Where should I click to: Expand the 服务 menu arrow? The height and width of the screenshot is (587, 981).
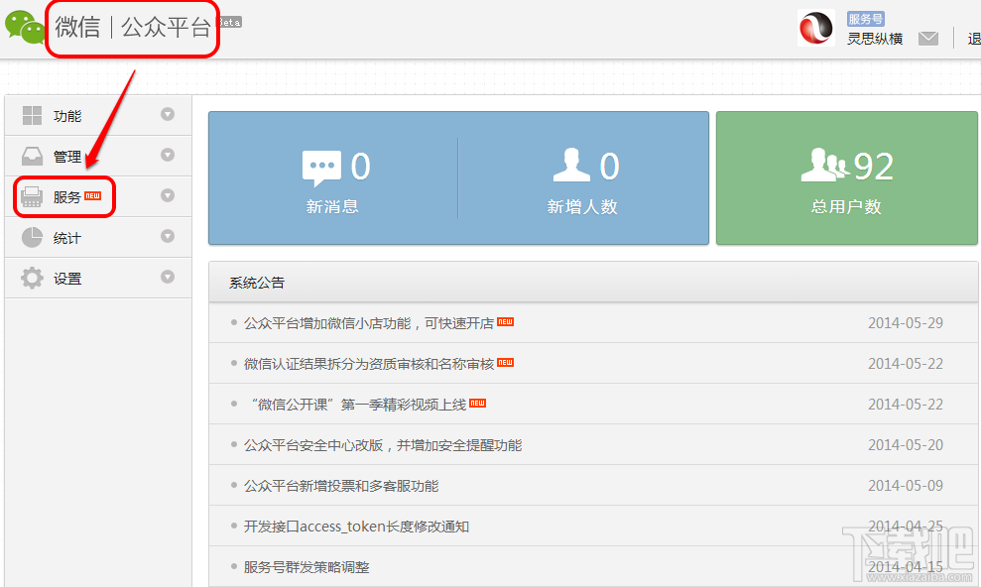167,195
